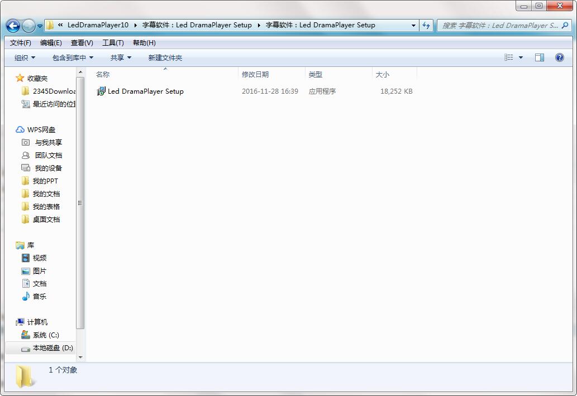Open the 查看(V) menu

[x=82, y=43]
